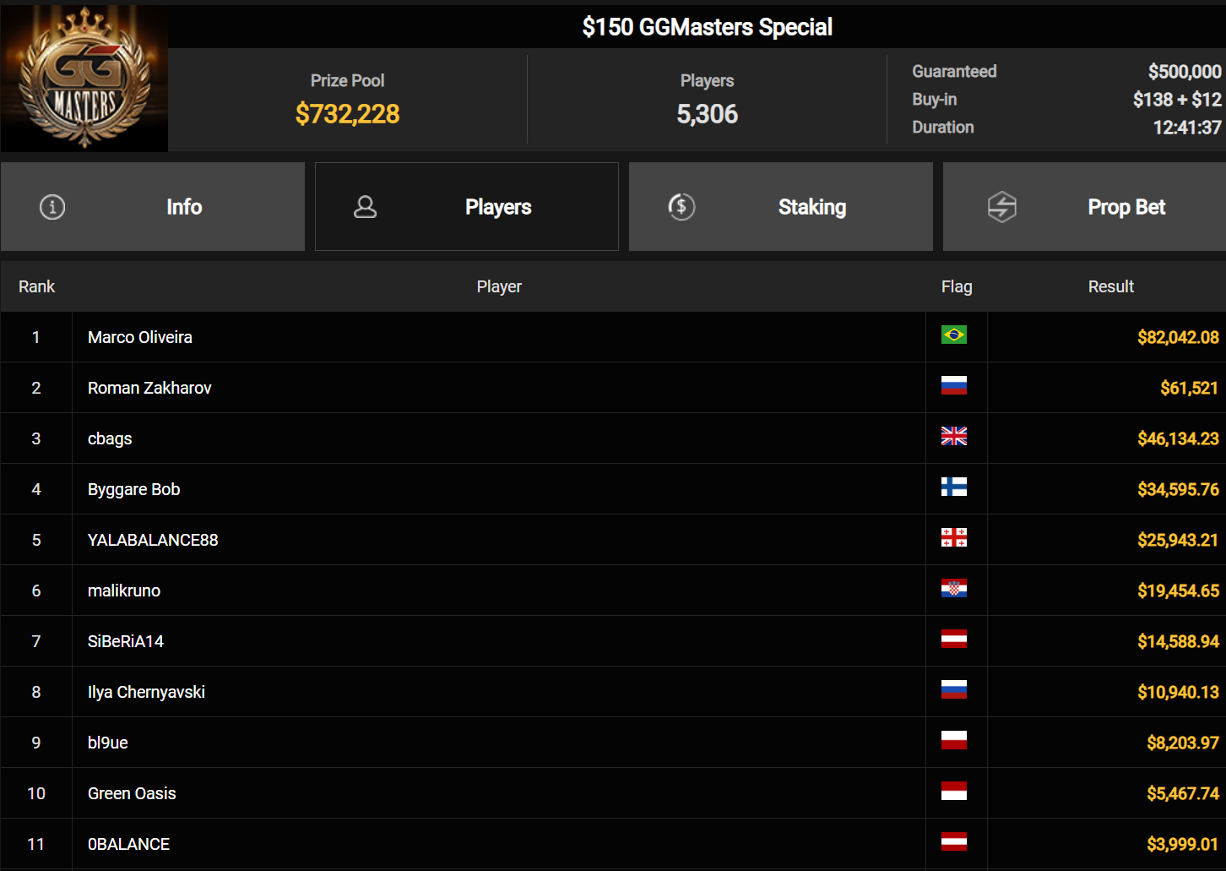The image size is (1226, 871).
Task: Click the UK flag next to cbags
Action: pos(954,437)
